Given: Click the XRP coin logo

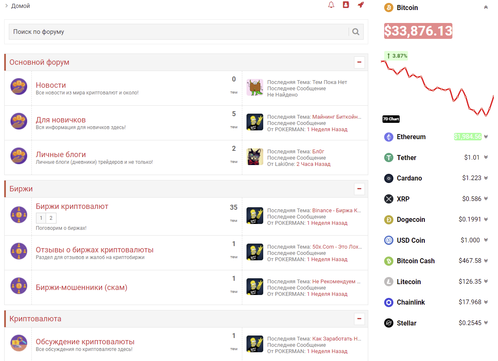Looking at the screenshot, I should pos(388,199).
